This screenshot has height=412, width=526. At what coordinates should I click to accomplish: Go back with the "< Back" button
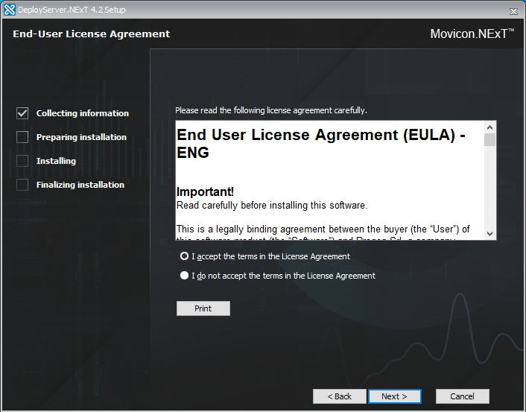340,396
